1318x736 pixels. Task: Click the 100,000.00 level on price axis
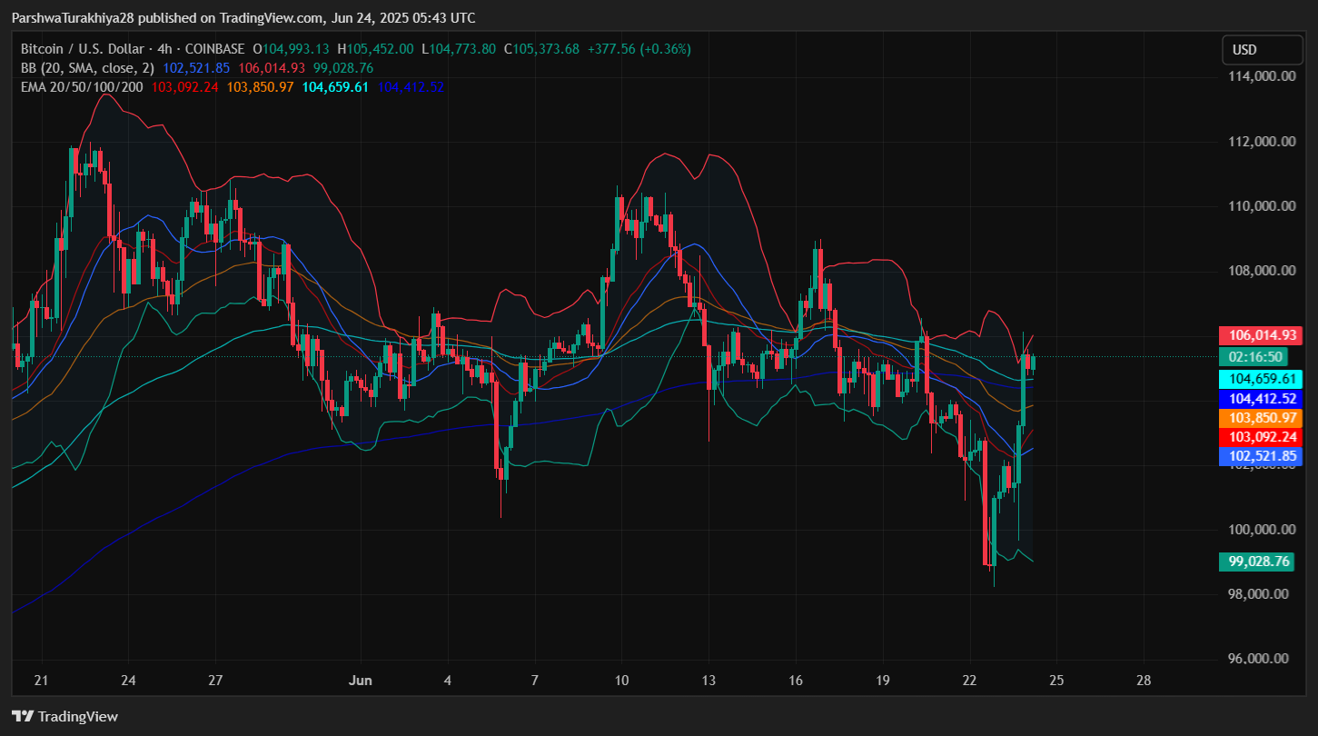1262,530
